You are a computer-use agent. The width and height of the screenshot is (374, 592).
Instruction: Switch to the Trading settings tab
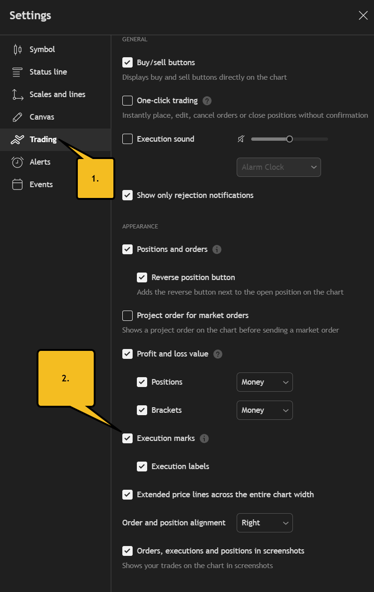(43, 139)
